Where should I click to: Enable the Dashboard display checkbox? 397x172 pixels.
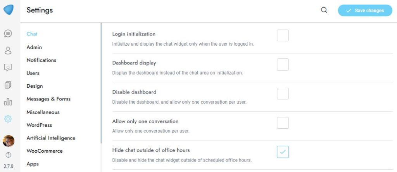283,65
